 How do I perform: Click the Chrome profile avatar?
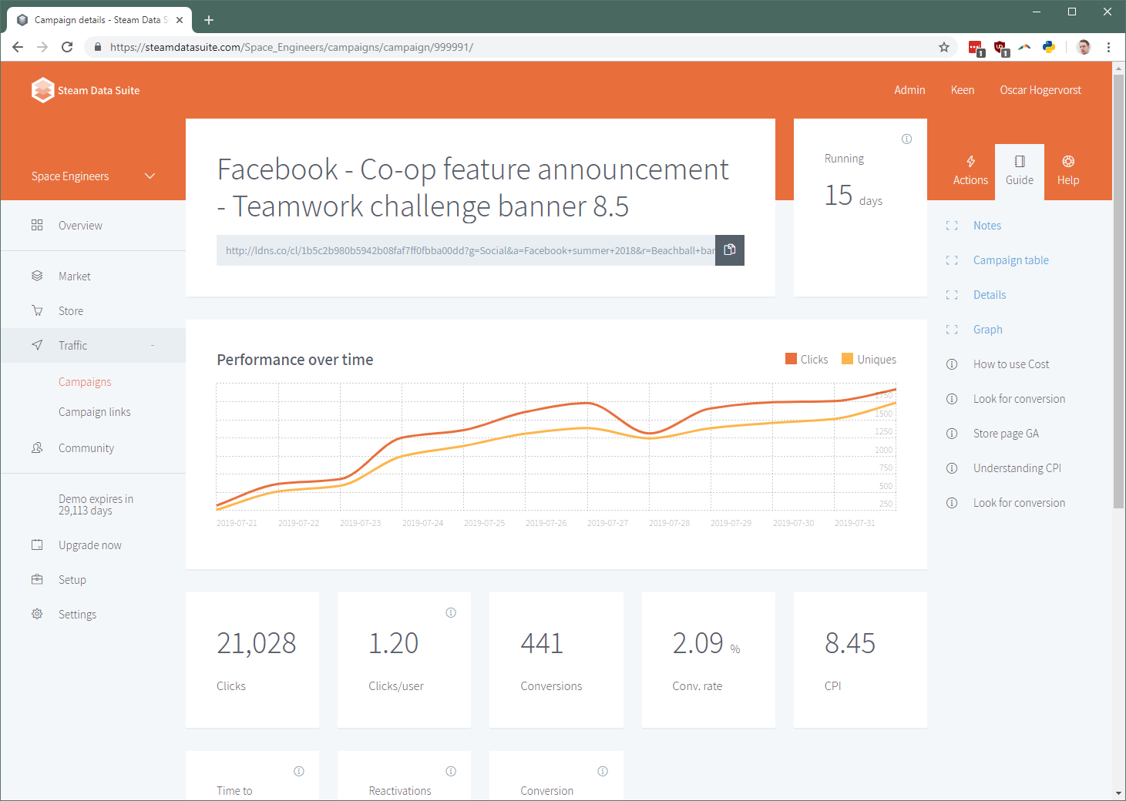tap(1084, 47)
